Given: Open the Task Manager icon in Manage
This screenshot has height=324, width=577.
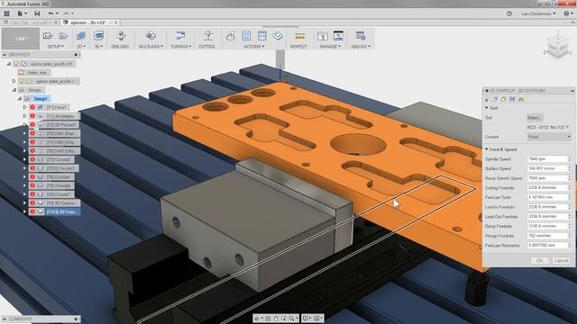Looking at the screenshot, I should click(338, 36).
